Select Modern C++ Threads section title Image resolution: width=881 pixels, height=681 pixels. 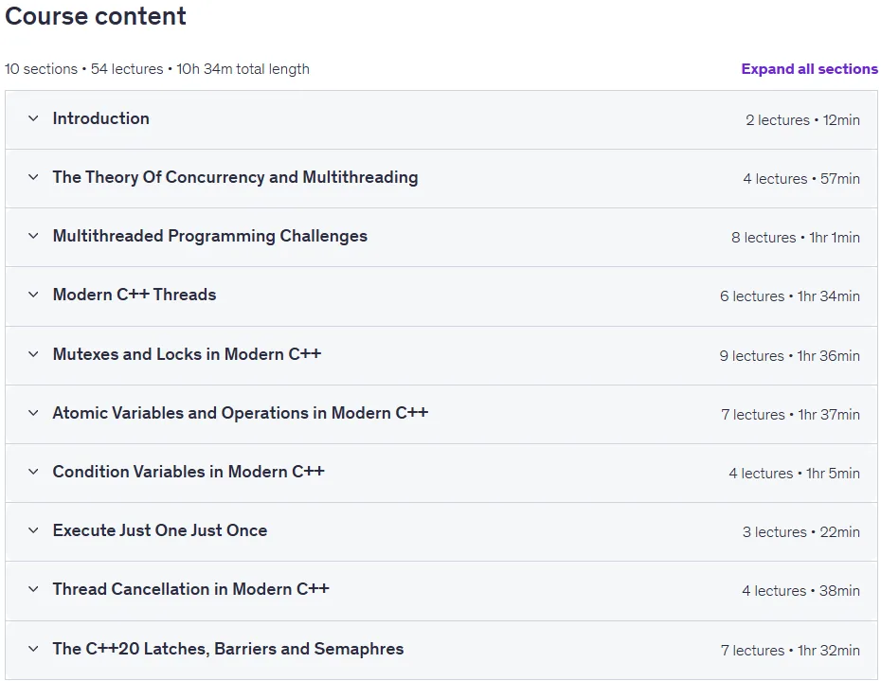pyautogui.click(x=135, y=295)
